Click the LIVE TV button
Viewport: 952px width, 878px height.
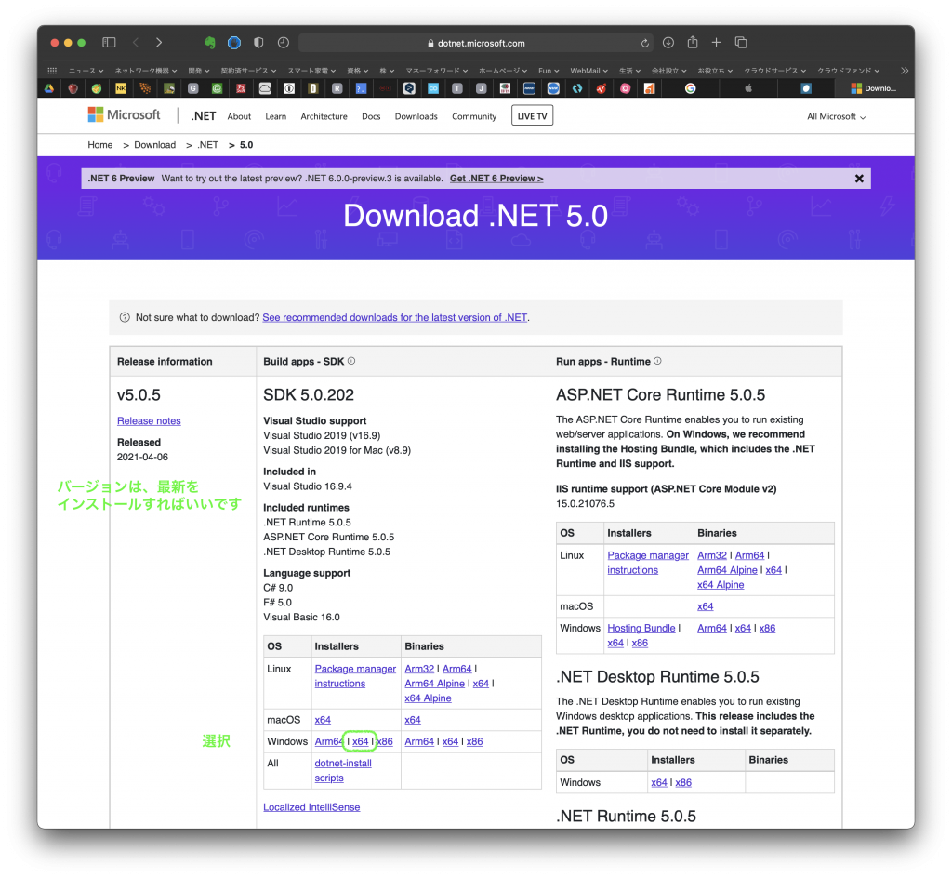[533, 116]
